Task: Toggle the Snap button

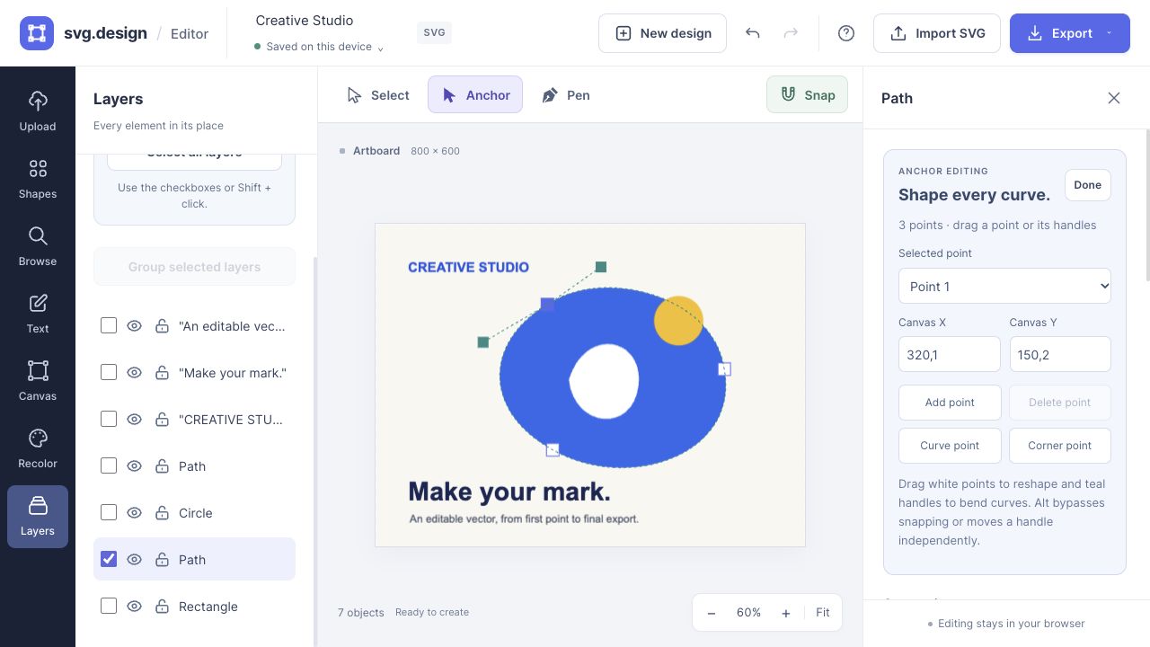Action: click(807, 94)
